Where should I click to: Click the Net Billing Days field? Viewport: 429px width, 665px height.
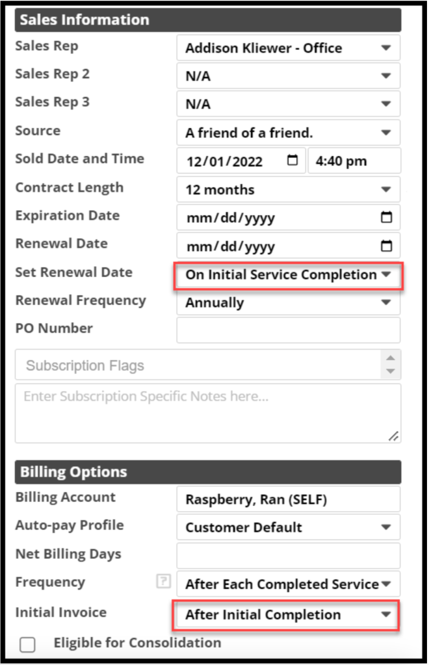288,555
